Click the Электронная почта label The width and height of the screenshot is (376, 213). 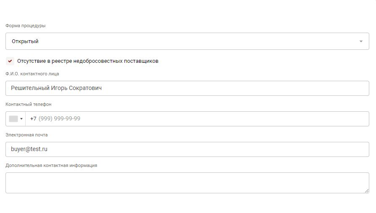(26, 135)
